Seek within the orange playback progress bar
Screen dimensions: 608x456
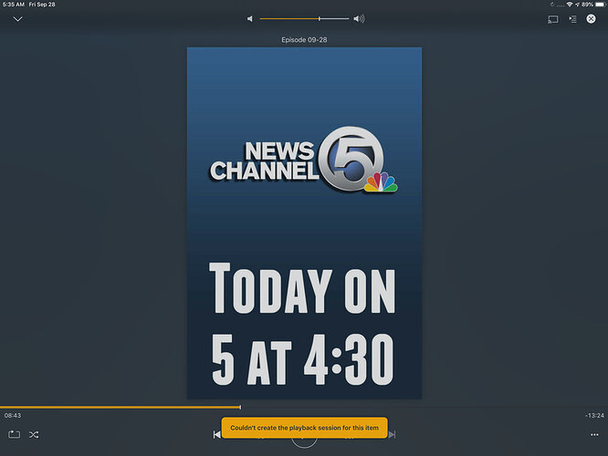tap(121, 407)
